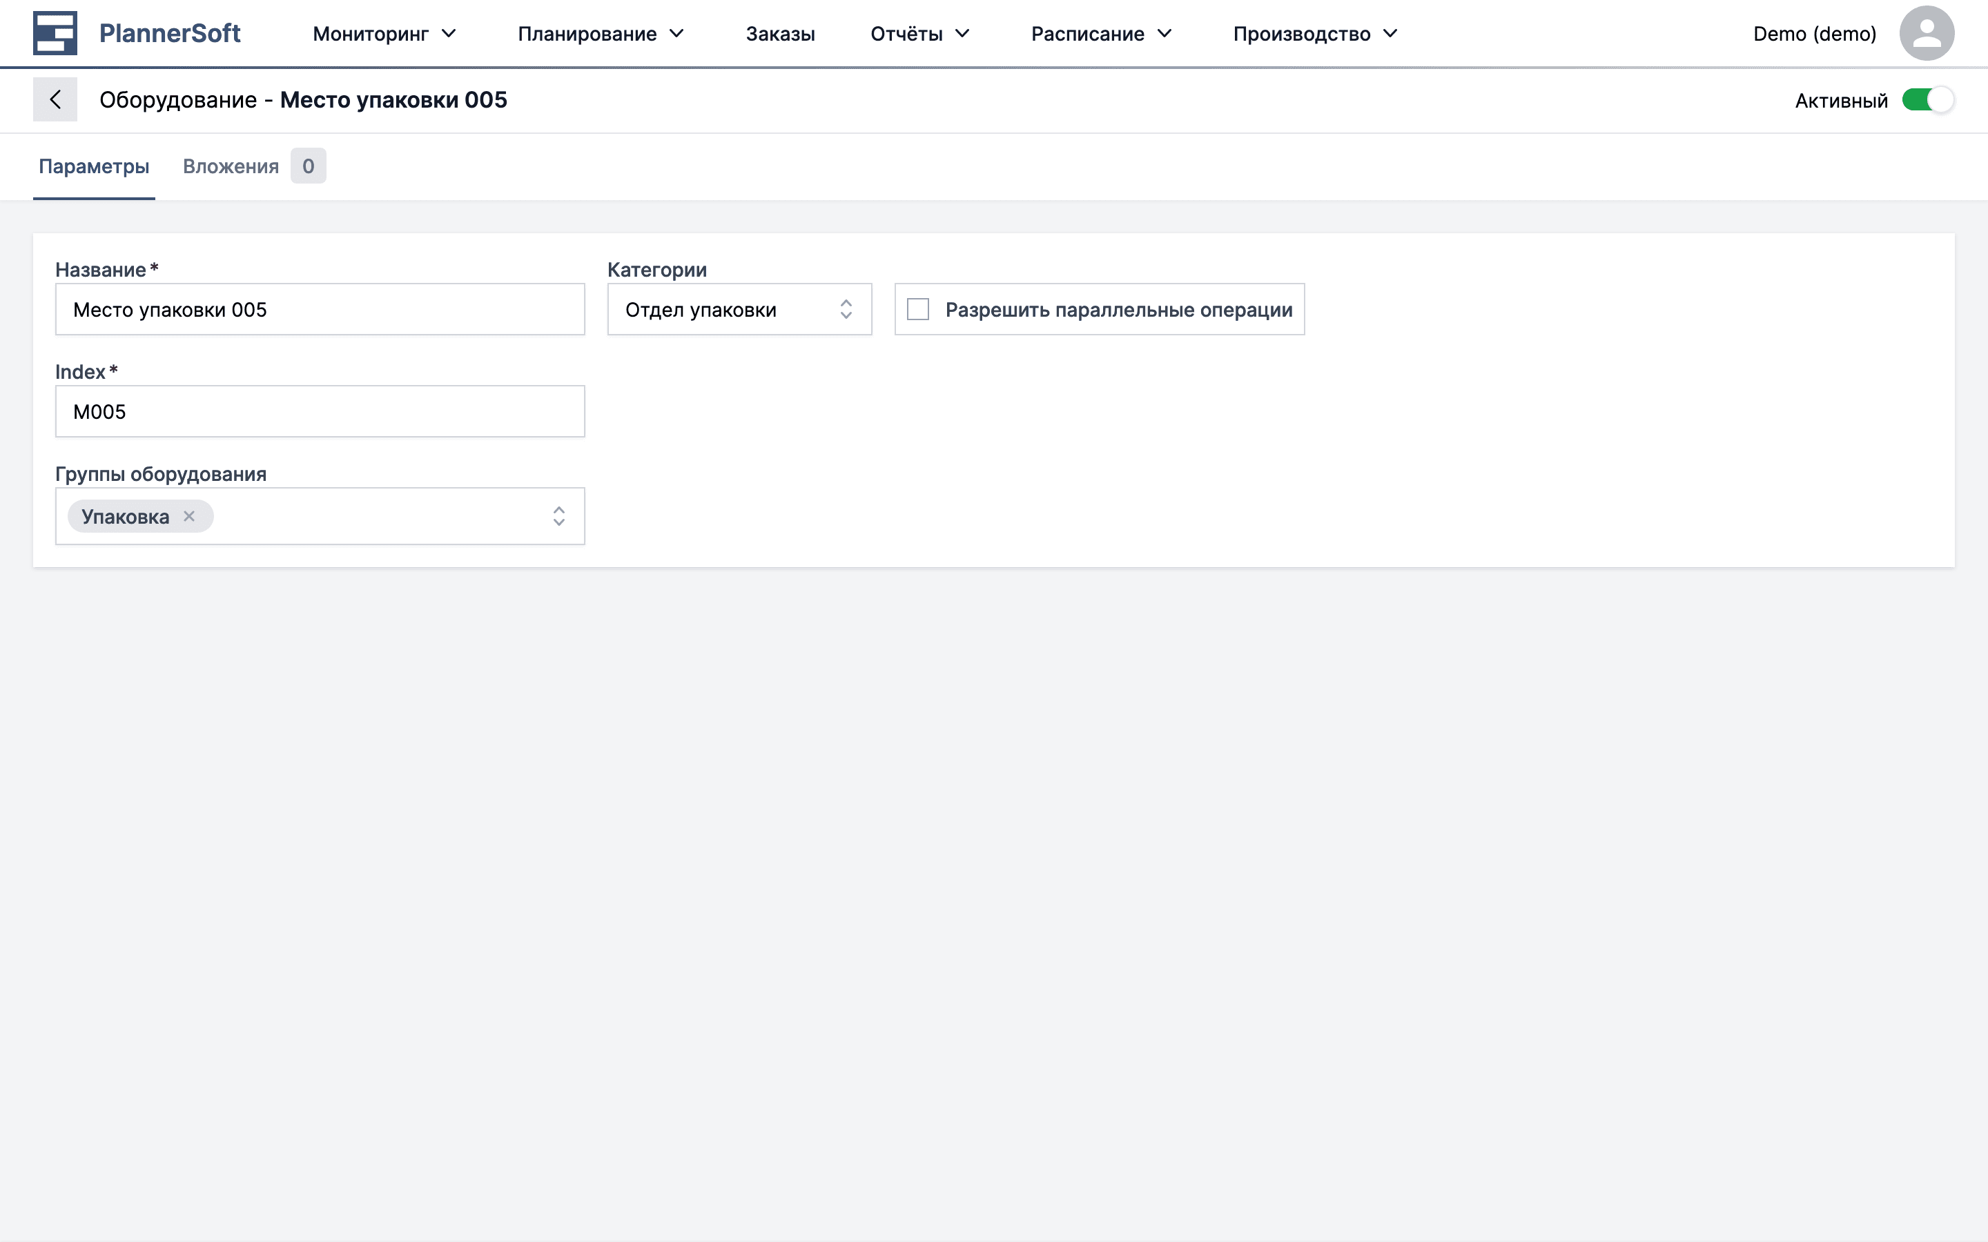The height and width of the screenshot is (1242, 1988).
Task: Open the Планирование menu
Action: pos(587,34)
